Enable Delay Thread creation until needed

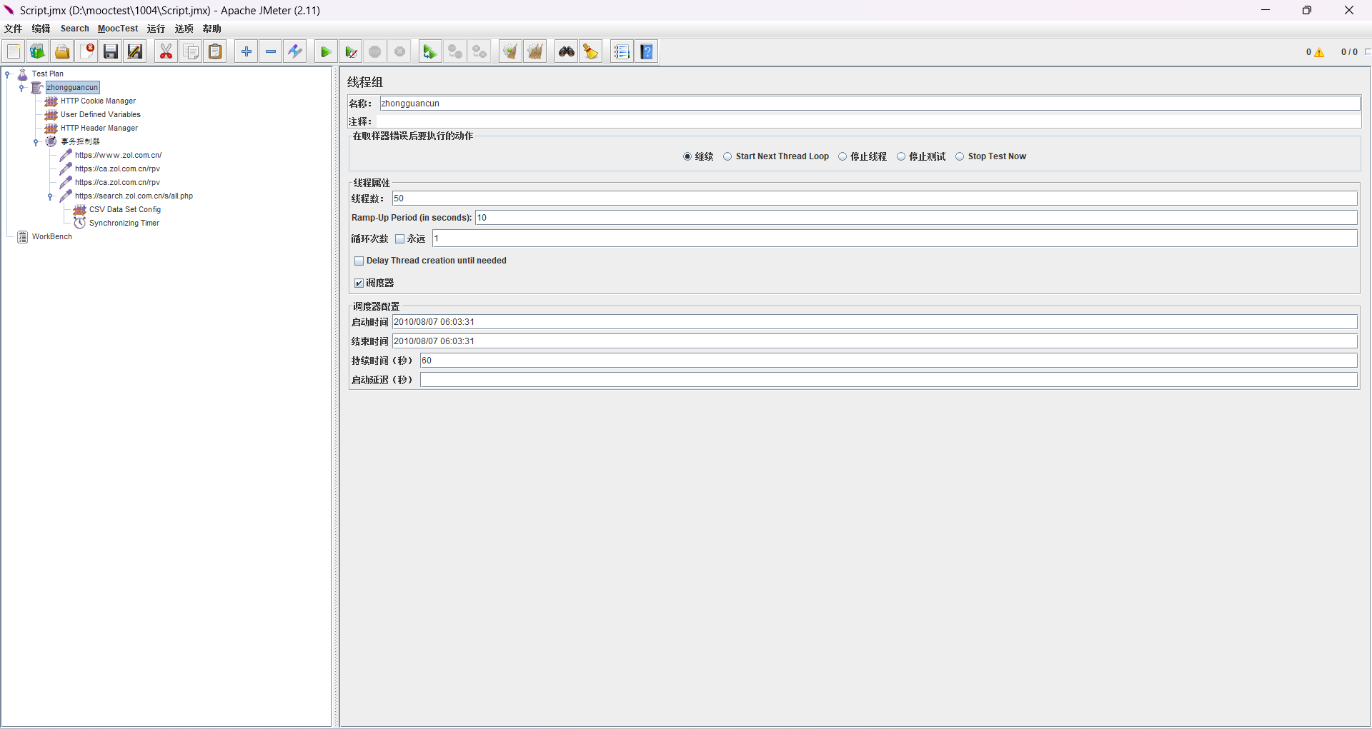click(x=359, y=261)
